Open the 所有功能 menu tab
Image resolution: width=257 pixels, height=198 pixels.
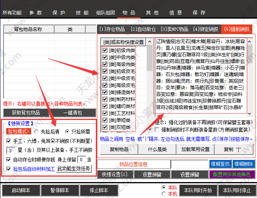click(x=12, y=12)
